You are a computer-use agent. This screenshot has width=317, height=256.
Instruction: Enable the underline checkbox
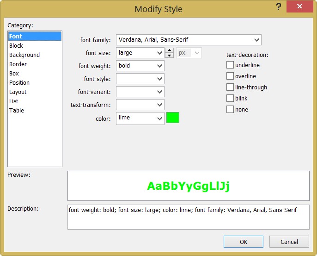(230, 65)
